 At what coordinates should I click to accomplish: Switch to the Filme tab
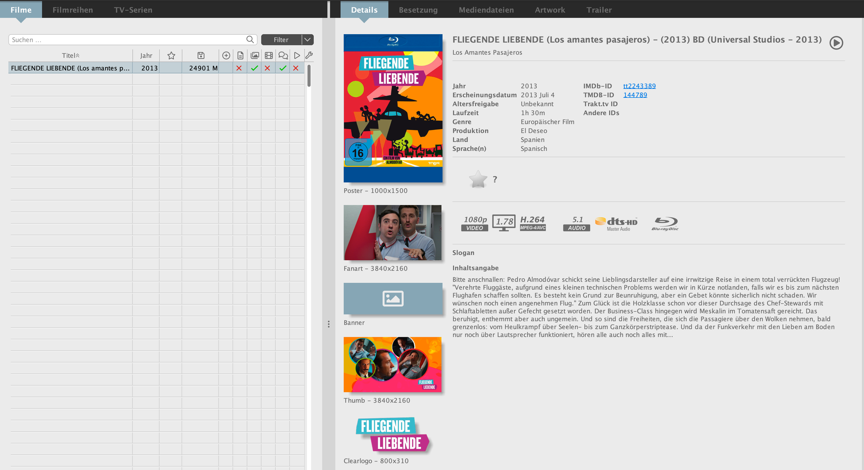[21, 9]
